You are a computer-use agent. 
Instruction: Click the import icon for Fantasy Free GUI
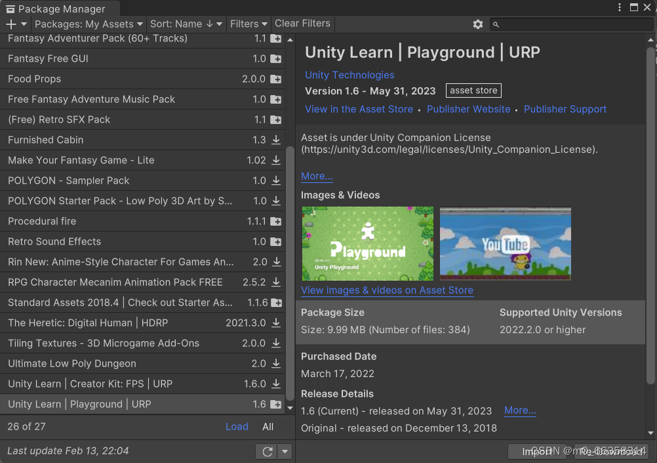[x=275, y=58]
